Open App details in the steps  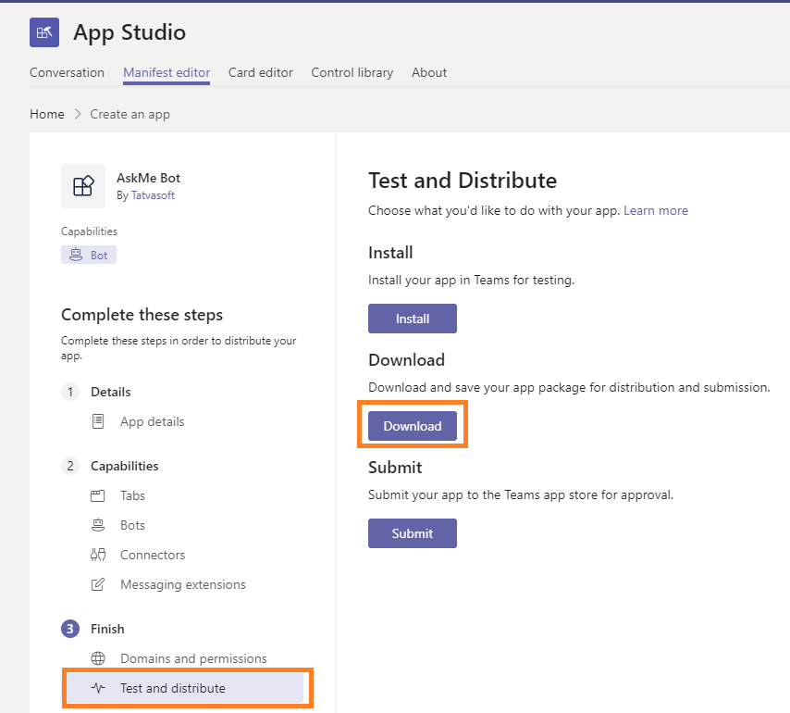tap(152, 421)
